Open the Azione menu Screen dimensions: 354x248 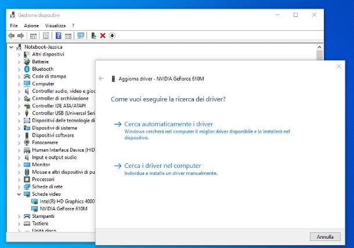[x=31, y=26]
